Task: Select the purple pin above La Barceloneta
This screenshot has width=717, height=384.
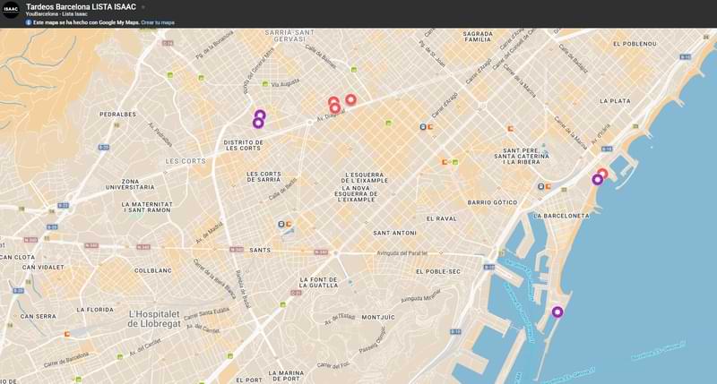Action: [597, 179]
